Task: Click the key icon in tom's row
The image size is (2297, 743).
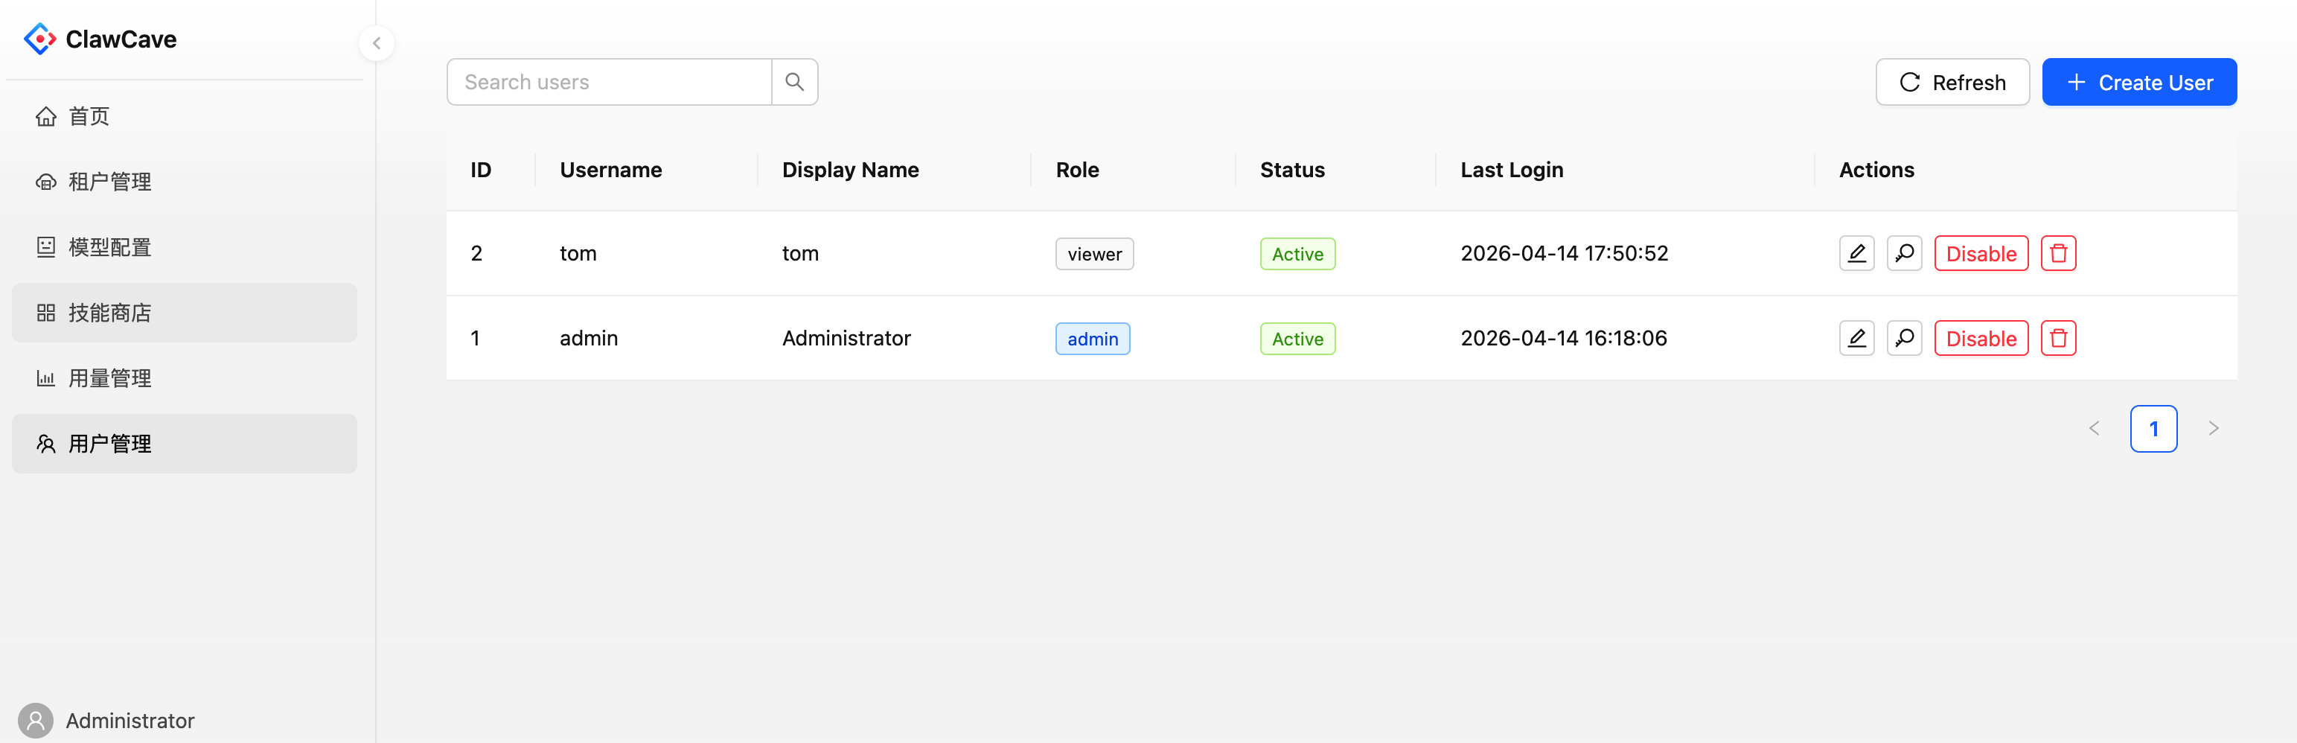Action: point(1903,253)
